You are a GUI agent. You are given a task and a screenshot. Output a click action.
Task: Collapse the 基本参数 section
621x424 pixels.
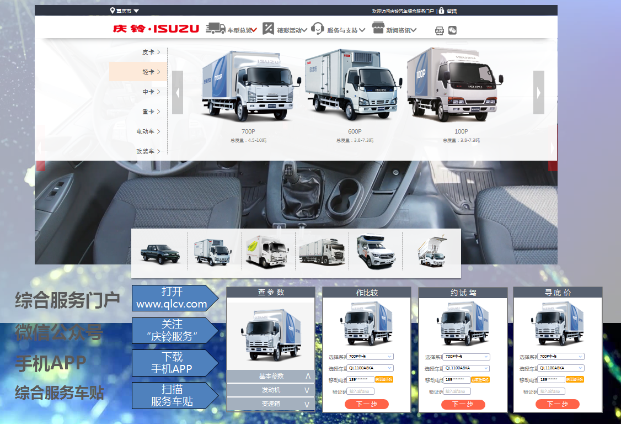click(x=271, y=376)
